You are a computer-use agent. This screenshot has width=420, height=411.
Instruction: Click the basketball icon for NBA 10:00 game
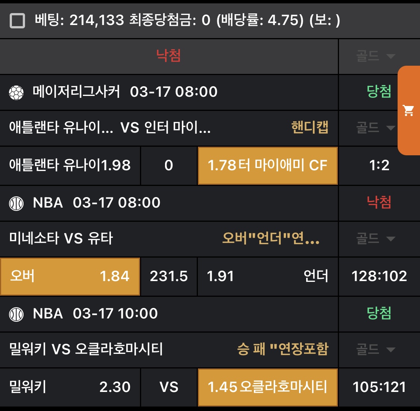click(16, 314)
